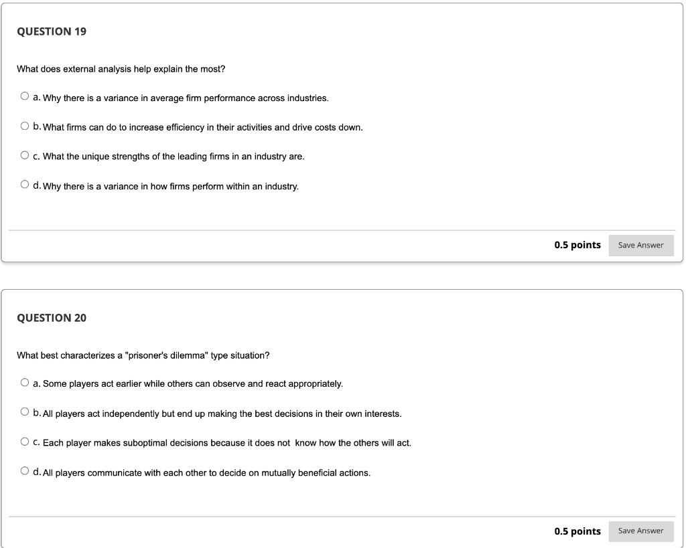The height and width of the screenshot is (548, 686).
Task: Select answer a for Question 19
Action: click(x=25, y=96)
